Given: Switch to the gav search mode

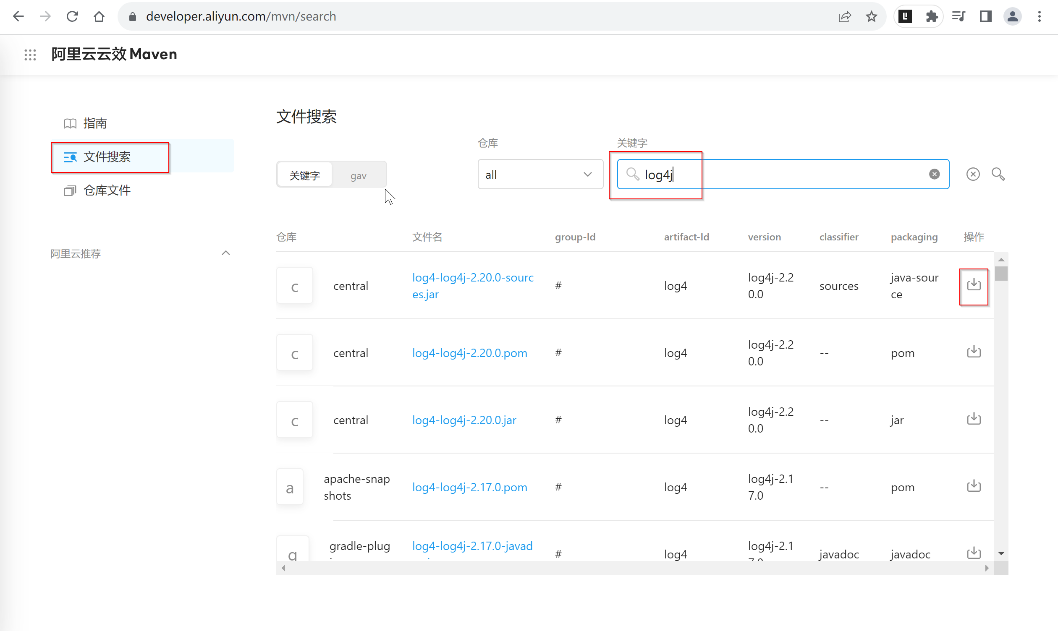Looking at the screenshot, I should click(x=358, y=176).
